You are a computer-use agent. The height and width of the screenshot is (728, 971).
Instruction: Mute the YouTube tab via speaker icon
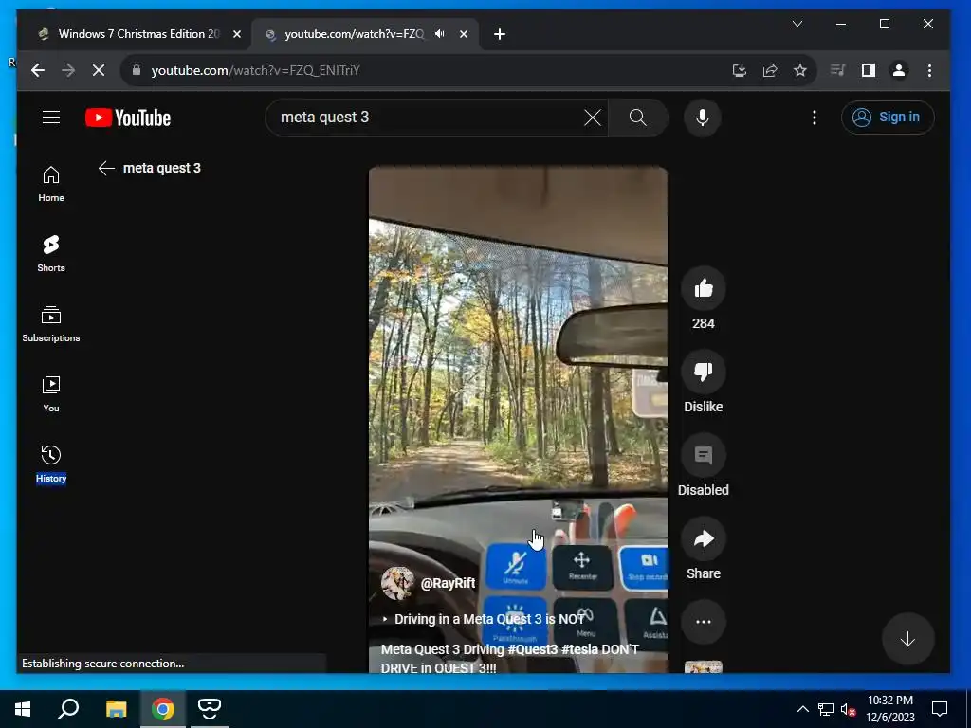[x=440, y=34]
